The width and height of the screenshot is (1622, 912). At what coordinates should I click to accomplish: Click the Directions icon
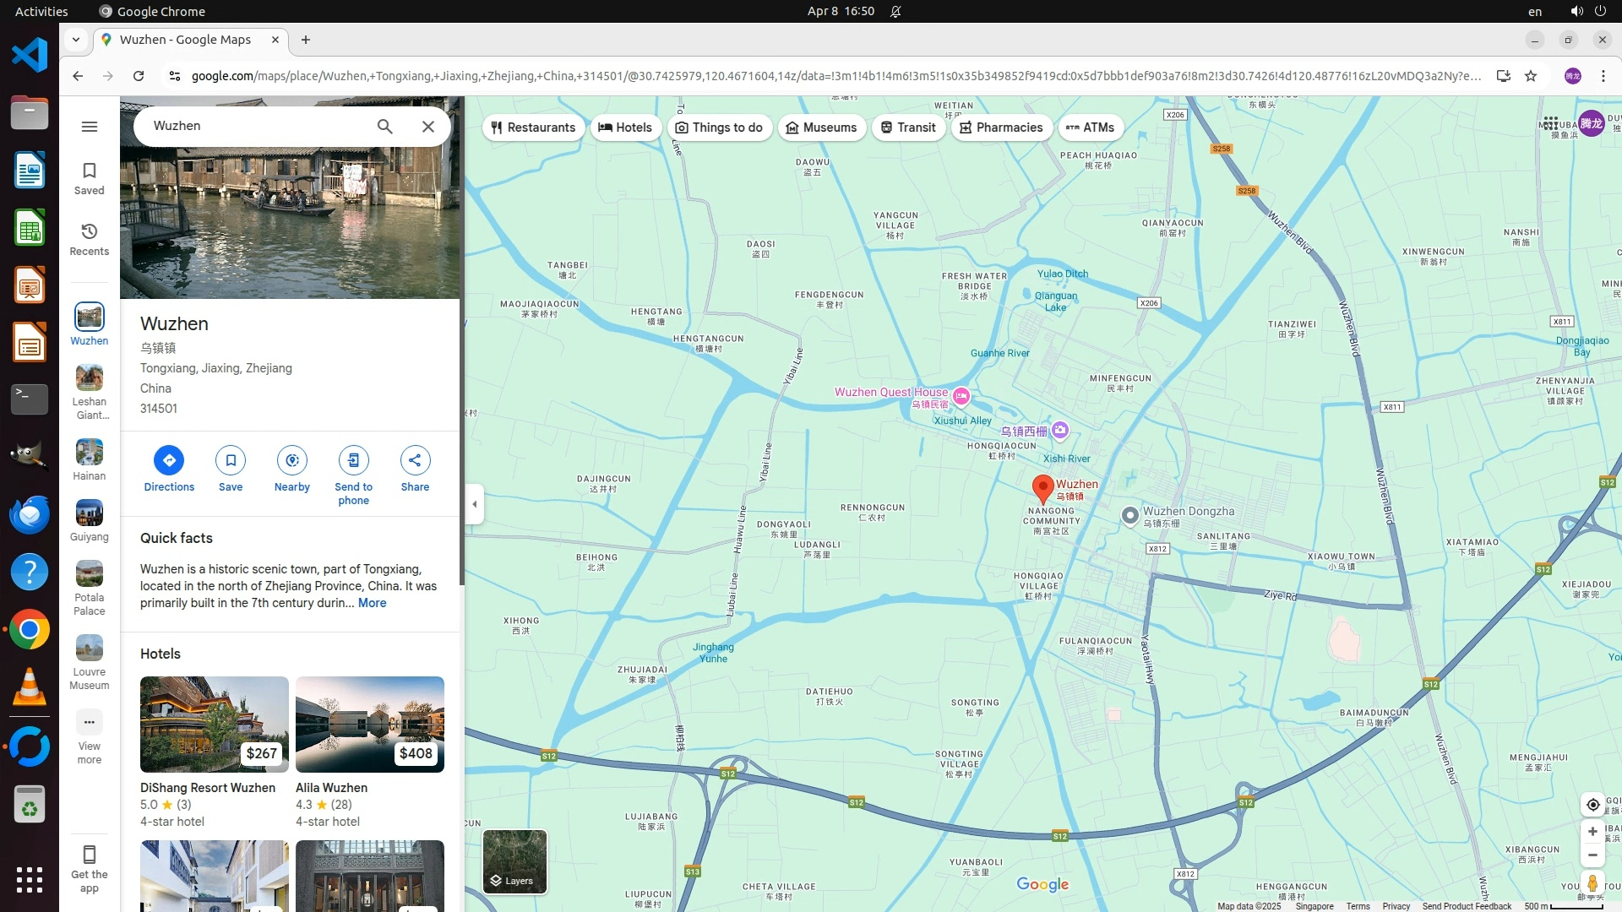[x=169, y=460]
